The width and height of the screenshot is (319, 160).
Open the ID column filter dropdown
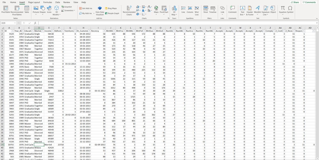(12, 31)
